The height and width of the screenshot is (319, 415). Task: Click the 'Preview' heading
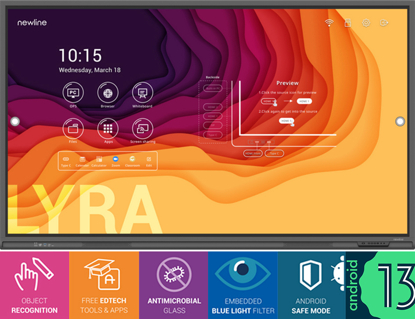(x=288, y=83)
